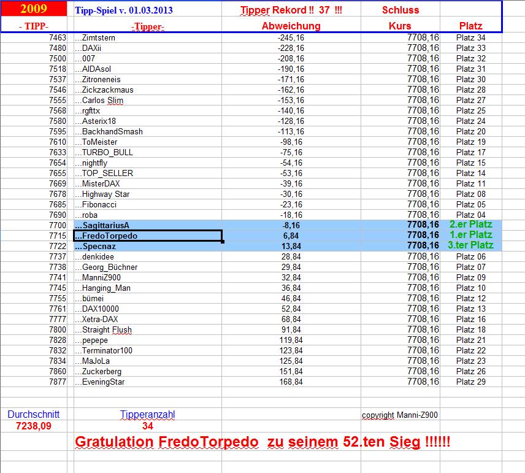The height and width of the screenshot is (473, 525).
Task: Grab the fill handle on FredoTorpedo cell
Action: click(223, 242)
